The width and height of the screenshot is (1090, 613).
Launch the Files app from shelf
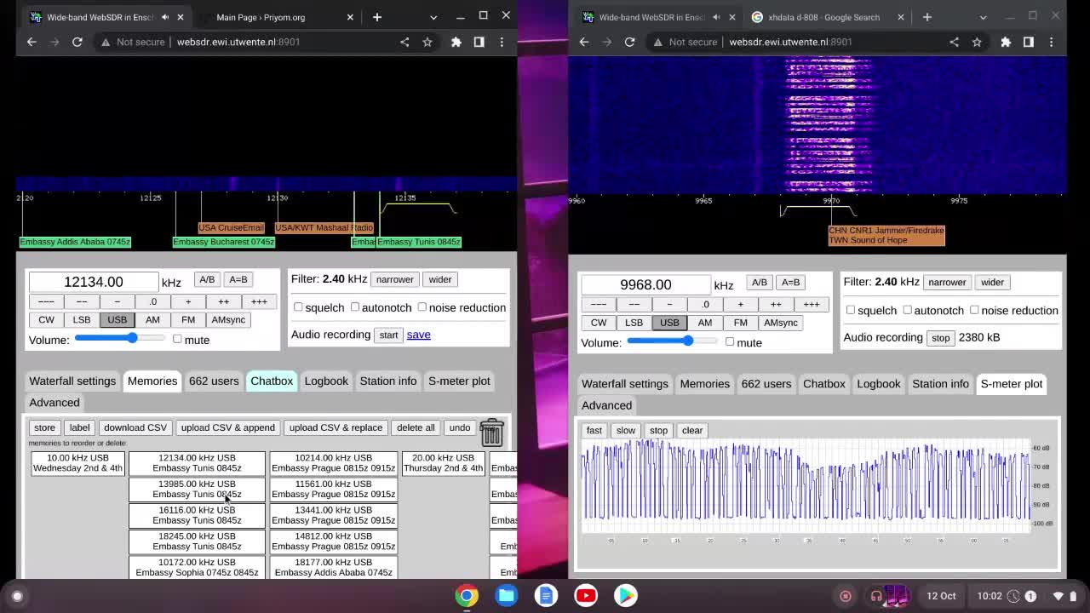pos(506,596)
